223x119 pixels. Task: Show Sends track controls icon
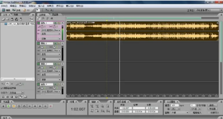47,18
